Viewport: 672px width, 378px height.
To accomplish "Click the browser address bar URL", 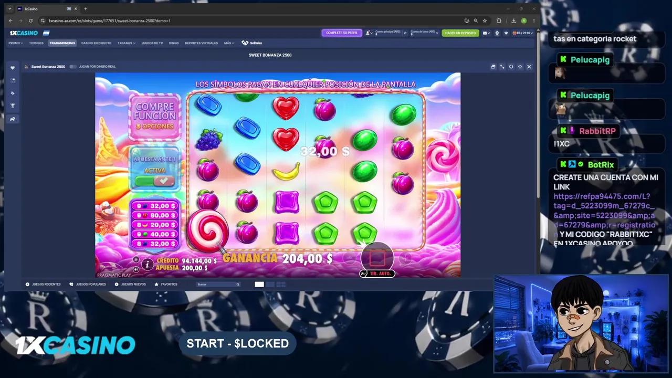I will point(109,20).
